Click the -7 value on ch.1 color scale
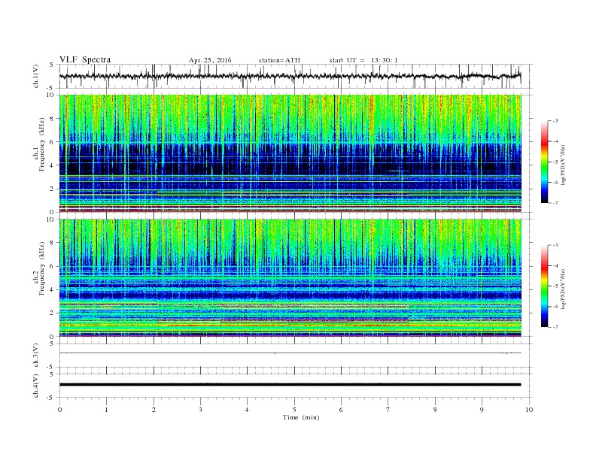The image size is (596, 460). [555, 203]
